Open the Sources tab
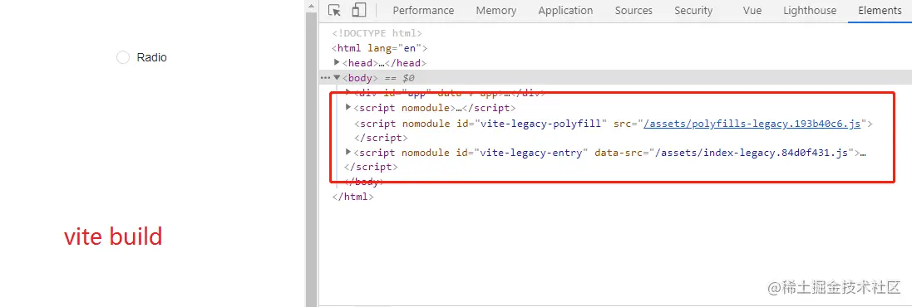Image resolution: width=912 pixels, height=307 pixels. click(x=633, y=11)
